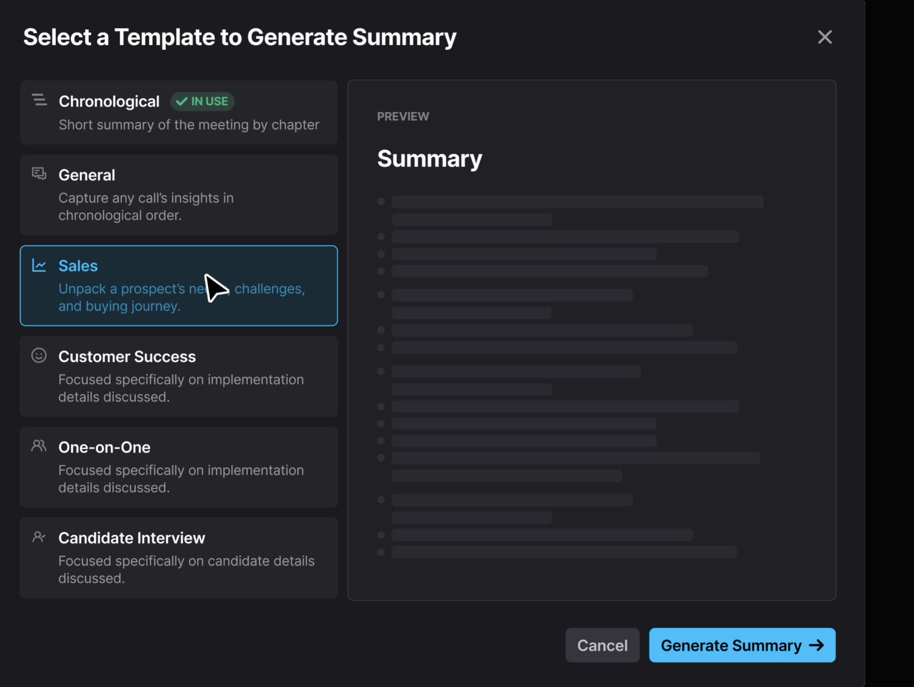Image resolution: width=914 pixels, height=687 pixels.
Task: Click the One-on-One people icon
Action: [39, 446]
